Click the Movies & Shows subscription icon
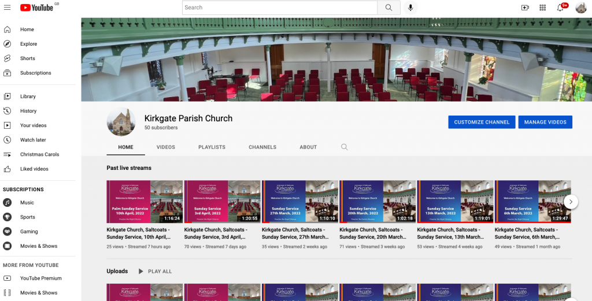Screen dimensions: 592x301 (x=7, y=246)
